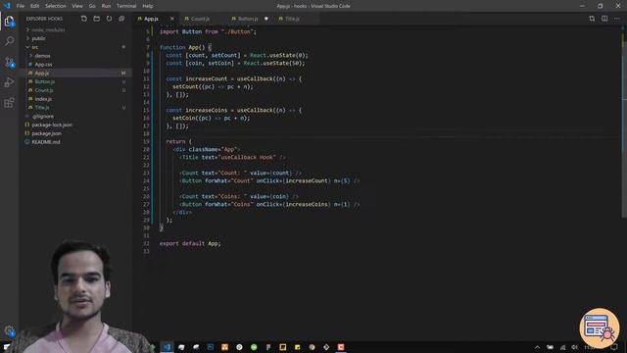The height and width of the screenshot is (353, 627).
Task: Close the App.js editor tab
Action: coord(172,19)
